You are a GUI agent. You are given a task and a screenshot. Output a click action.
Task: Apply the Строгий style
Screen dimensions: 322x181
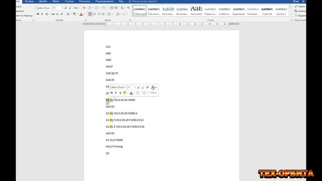click(267, 11)
